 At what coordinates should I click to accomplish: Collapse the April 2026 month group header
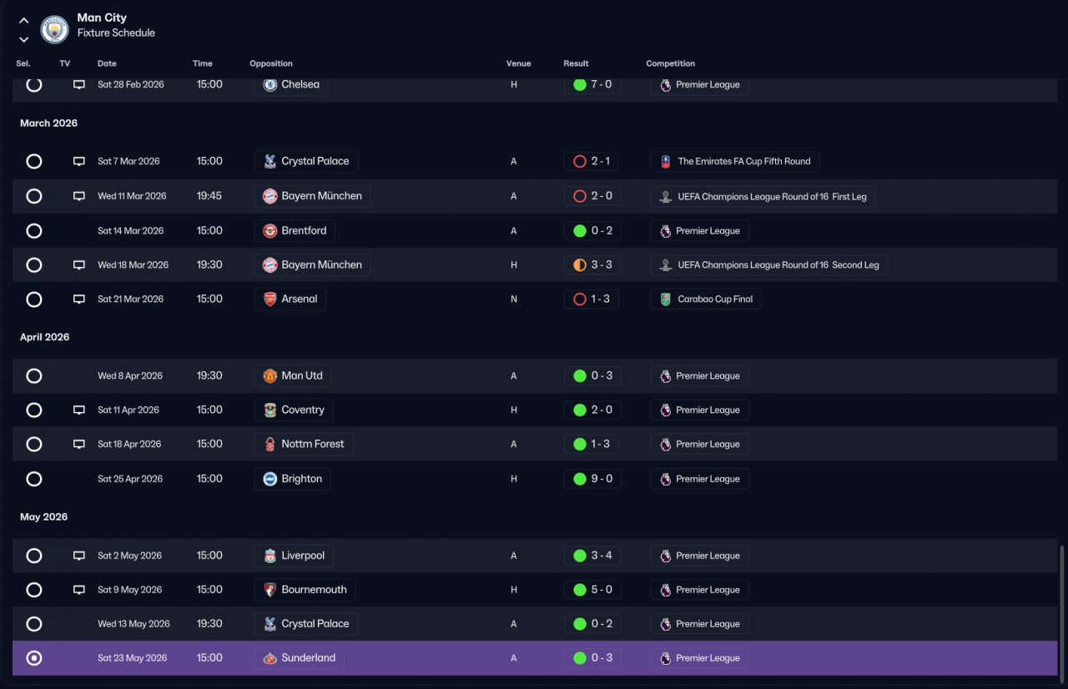click(x=45, y=337)
